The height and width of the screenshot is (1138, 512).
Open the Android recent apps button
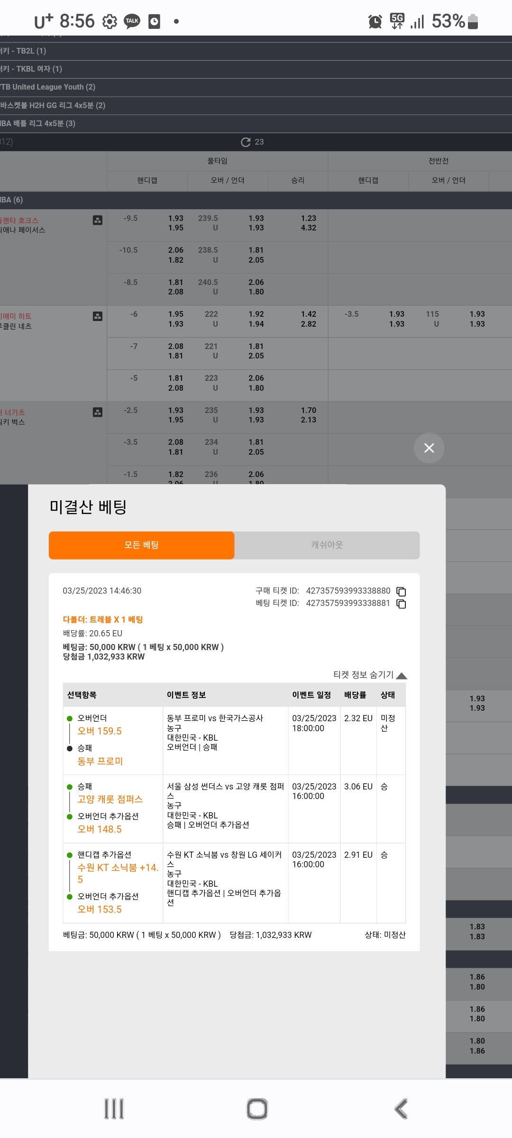pos(114,1109)
